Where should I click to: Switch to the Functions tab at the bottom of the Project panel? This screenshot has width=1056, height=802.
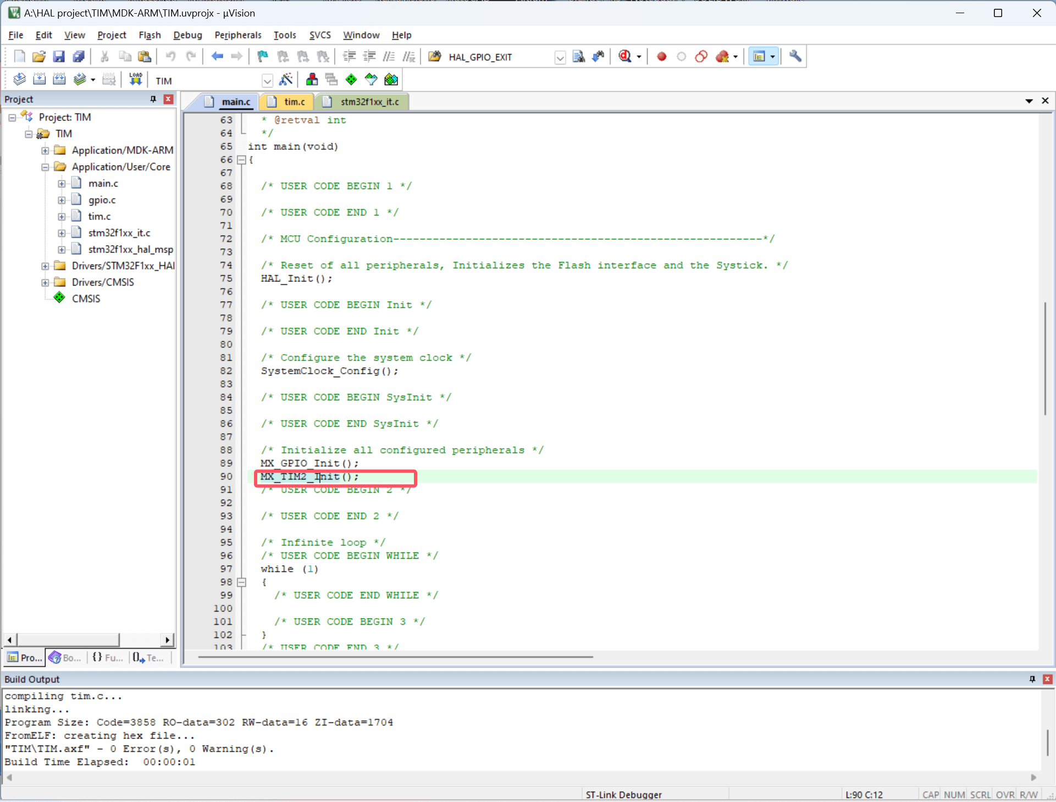click(108, 657)
